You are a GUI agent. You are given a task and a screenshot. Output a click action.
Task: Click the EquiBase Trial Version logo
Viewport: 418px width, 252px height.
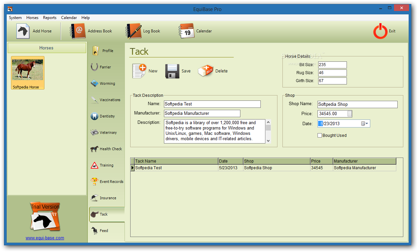tap(45, 217)
